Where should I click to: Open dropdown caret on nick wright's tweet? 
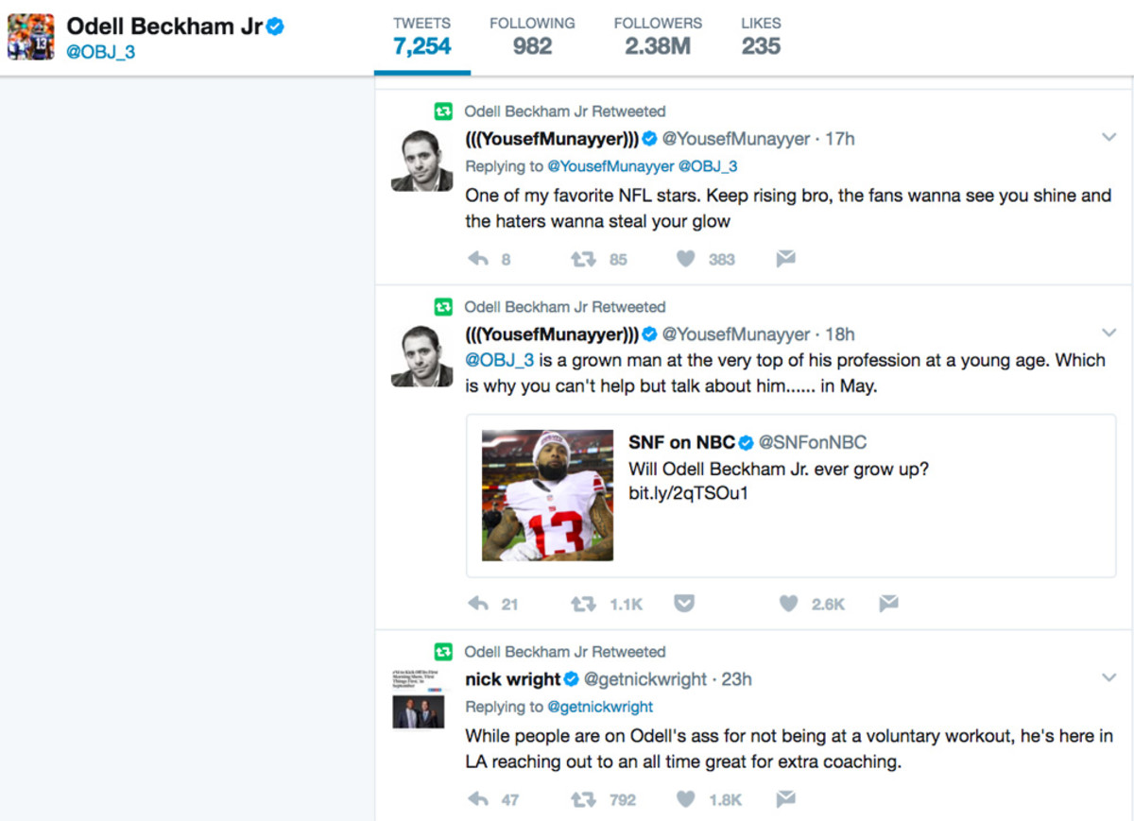pyautogui.click(x=1109, y=677)
